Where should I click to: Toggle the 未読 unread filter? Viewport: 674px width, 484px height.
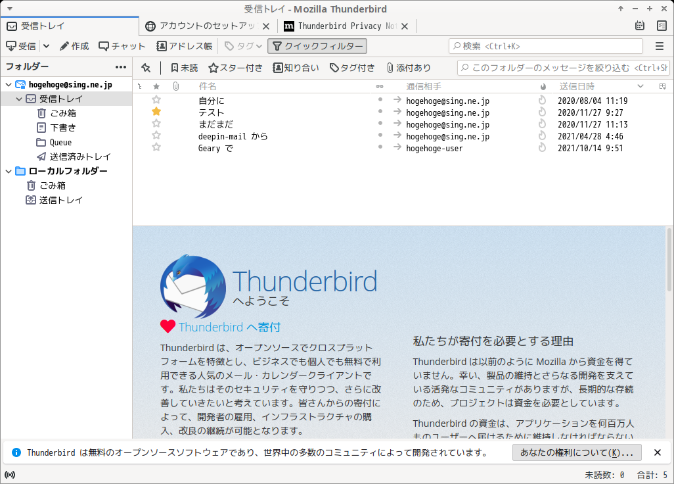coord(184,68)
